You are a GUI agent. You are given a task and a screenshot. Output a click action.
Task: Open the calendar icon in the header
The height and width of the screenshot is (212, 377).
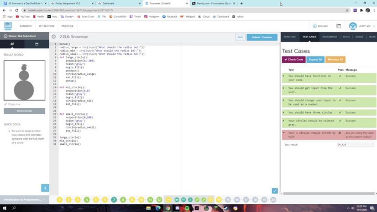pos(338,26)
